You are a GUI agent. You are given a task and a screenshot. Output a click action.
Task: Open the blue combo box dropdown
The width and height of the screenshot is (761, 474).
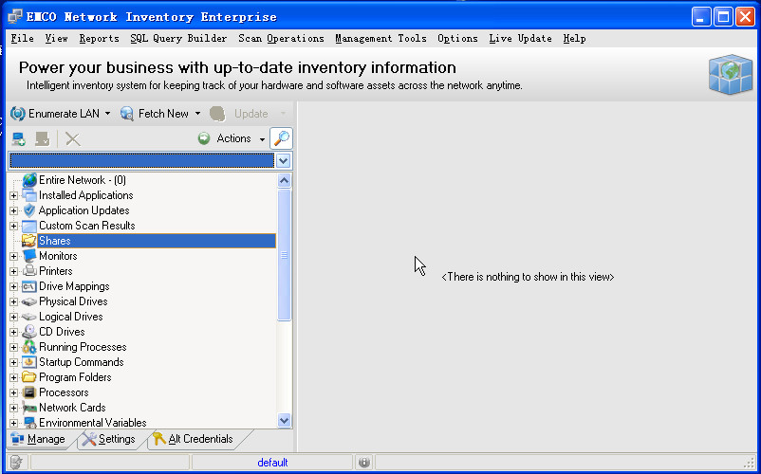click(x=284, y=161)
